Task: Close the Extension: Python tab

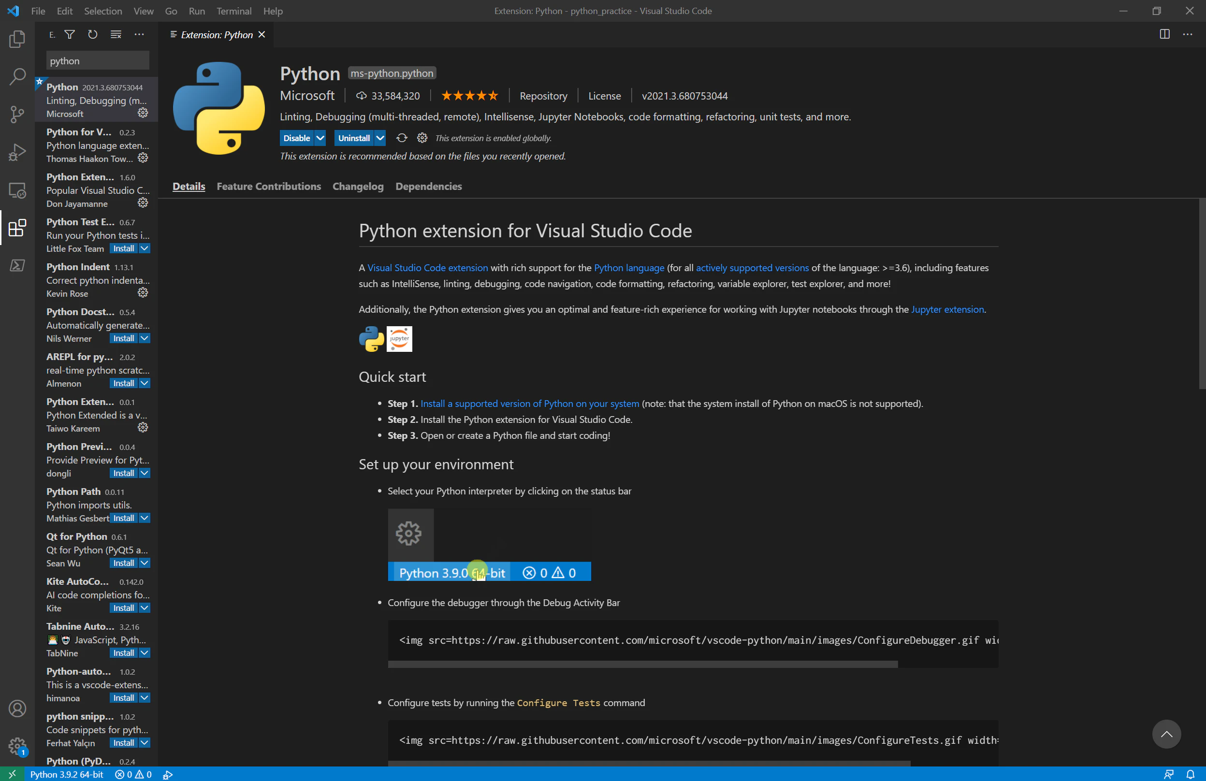Action: [262, 34]
